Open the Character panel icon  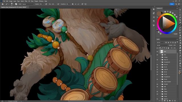[154, 17]
